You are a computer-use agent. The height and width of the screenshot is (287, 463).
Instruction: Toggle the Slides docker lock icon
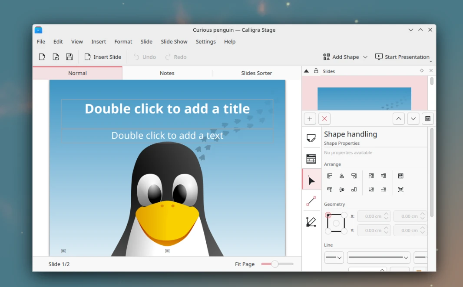(316, 71)
